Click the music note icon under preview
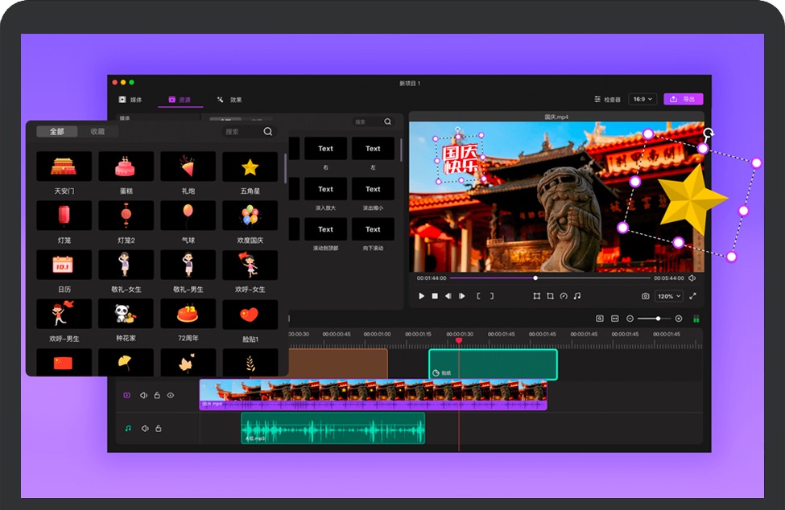 [x=576, y=296]
